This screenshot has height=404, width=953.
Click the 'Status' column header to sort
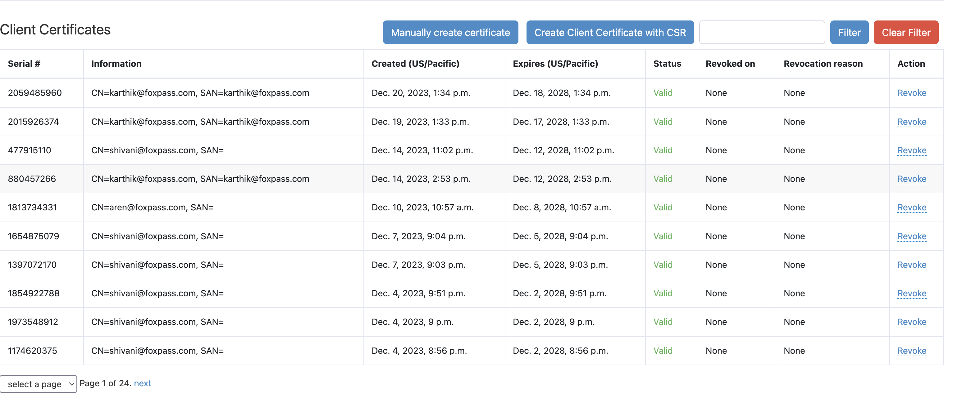pos(667,63)
